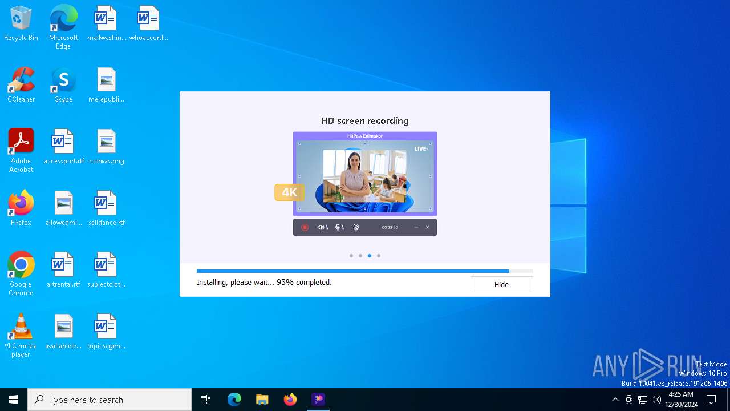Select the mailwashin... Word document icon
Screen dimensions: 730x411
coord(106,24)
